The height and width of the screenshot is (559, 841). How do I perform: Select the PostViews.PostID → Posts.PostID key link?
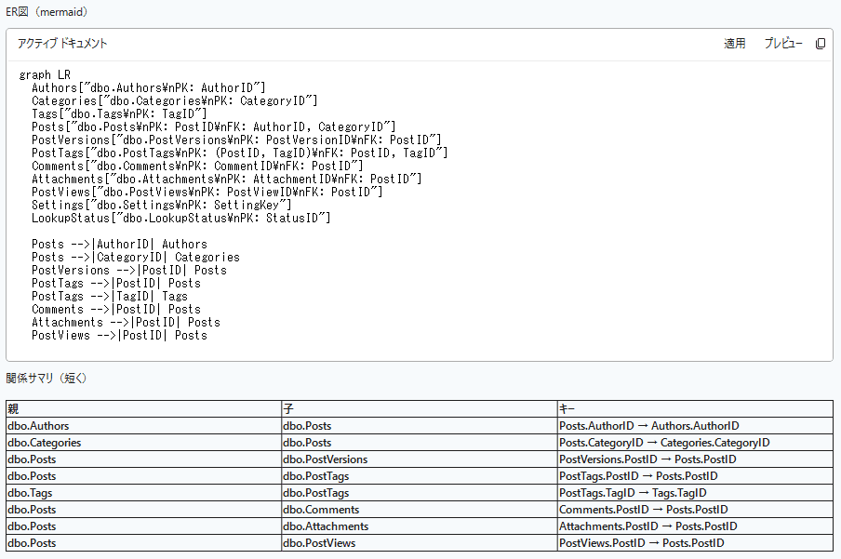[x=641, y=542]
